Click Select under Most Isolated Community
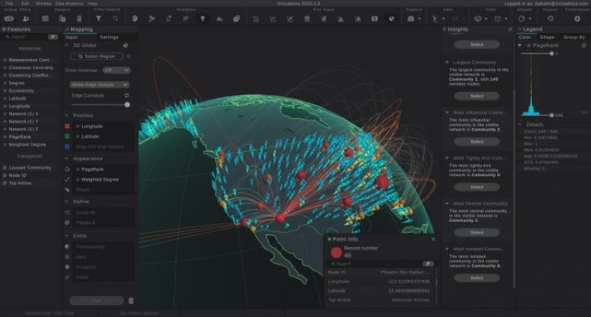Viewport: 591px width, 317px height. (x=477, y=278)
